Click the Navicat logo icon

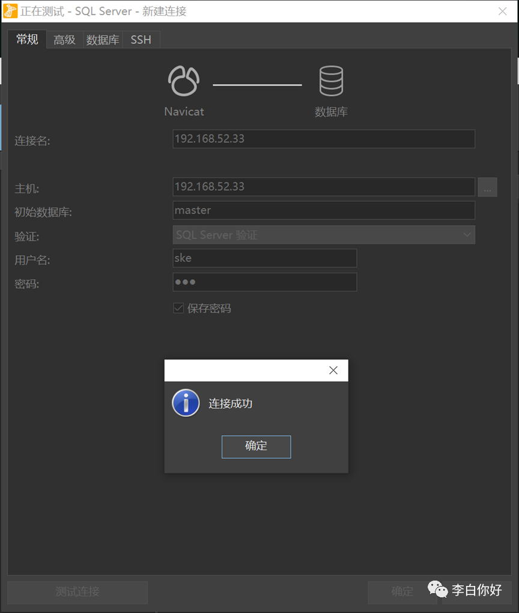point(184,81)
